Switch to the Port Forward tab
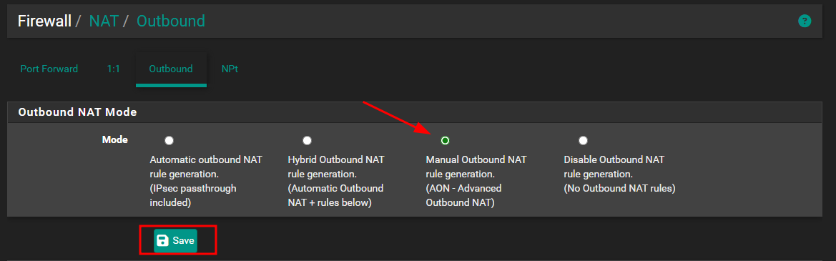Viewport: 836px width, 261px height. tap(49, 69)
